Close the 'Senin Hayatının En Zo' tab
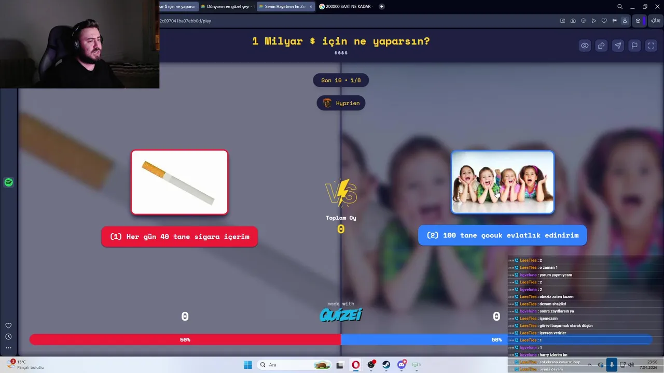Viewport: 664px width, 373px height. pos(311,7)
